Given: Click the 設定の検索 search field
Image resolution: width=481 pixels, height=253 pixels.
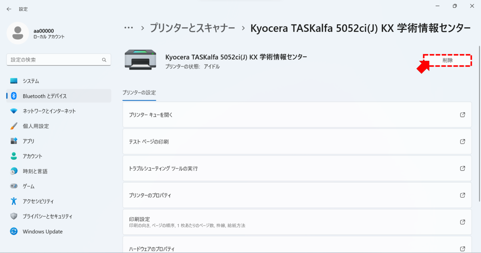Looking at the screenshot, I should pyautogui.click(x=59, y=60).
